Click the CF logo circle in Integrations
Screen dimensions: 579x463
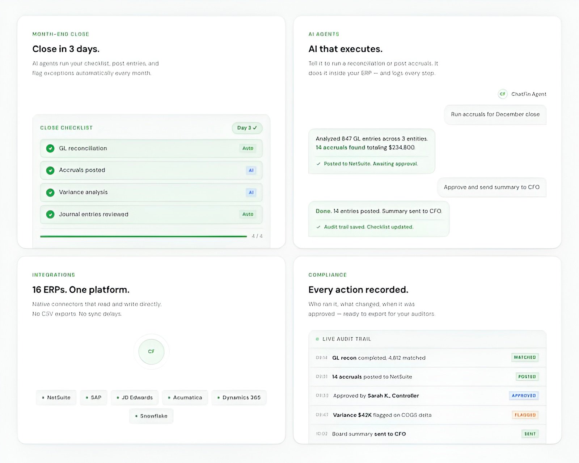pyautogui.click(x=151, y=351)
